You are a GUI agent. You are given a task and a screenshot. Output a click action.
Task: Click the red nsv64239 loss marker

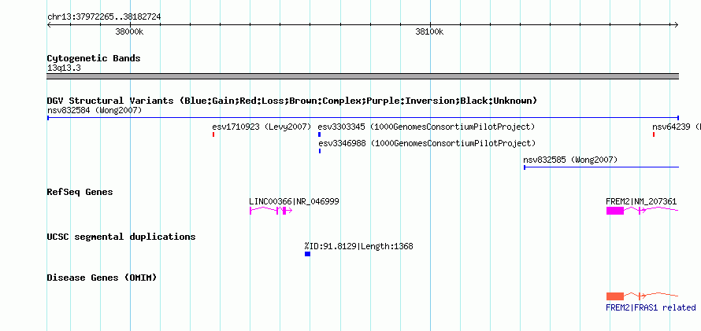click(654, 134)
